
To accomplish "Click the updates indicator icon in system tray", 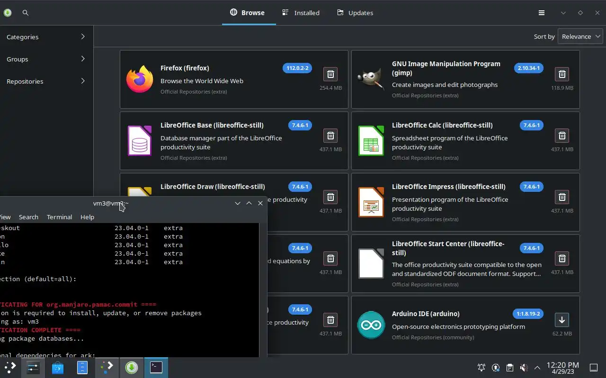I will point(496,368).
